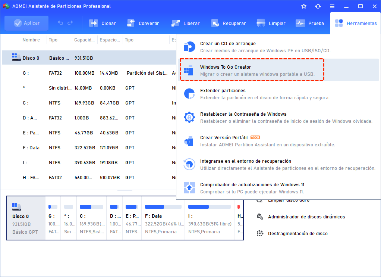Click the password reset gear-lock icon
The image size is (381, 277).
(189, 117)
